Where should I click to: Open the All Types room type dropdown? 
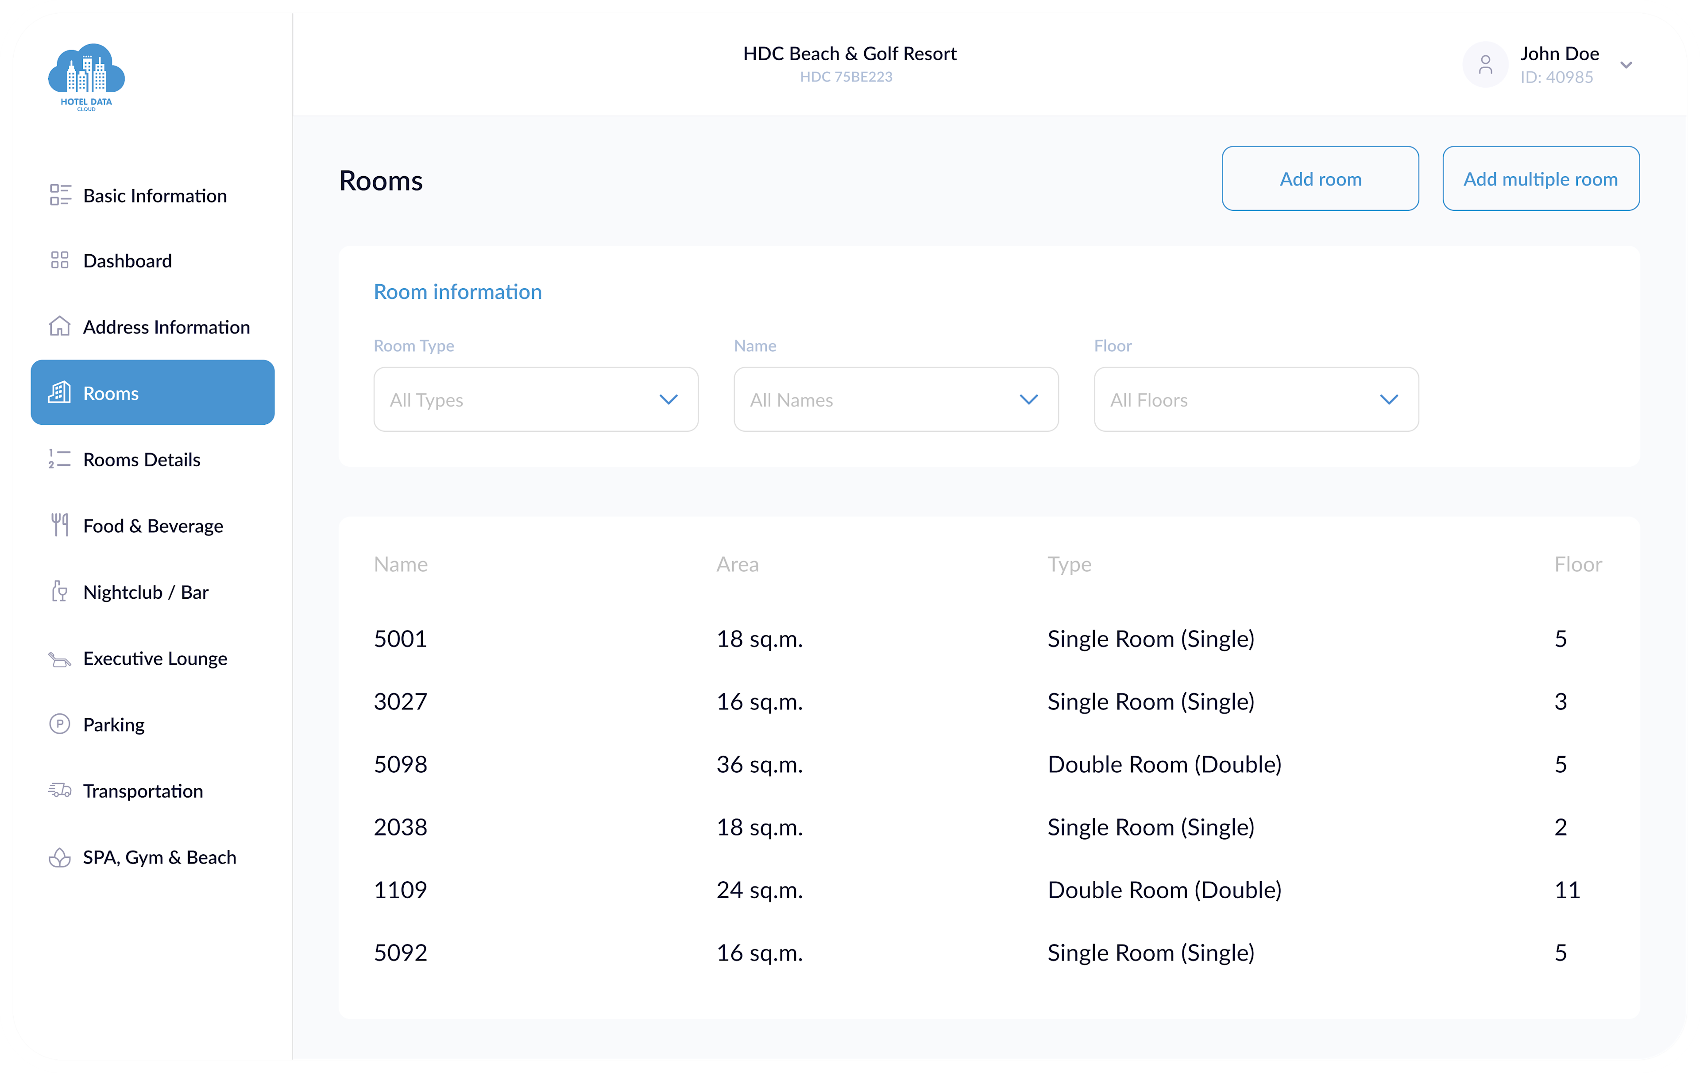click(x=536, y=399)
